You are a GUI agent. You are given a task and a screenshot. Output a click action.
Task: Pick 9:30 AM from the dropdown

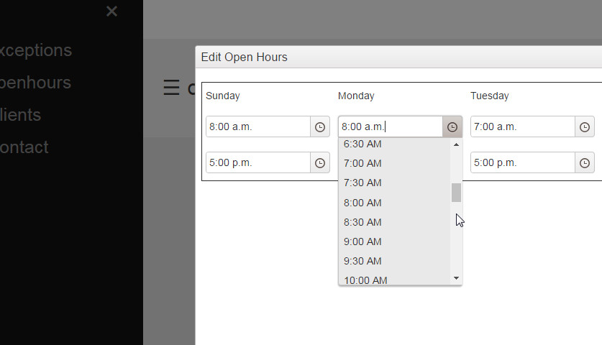(x=362, y=261)
